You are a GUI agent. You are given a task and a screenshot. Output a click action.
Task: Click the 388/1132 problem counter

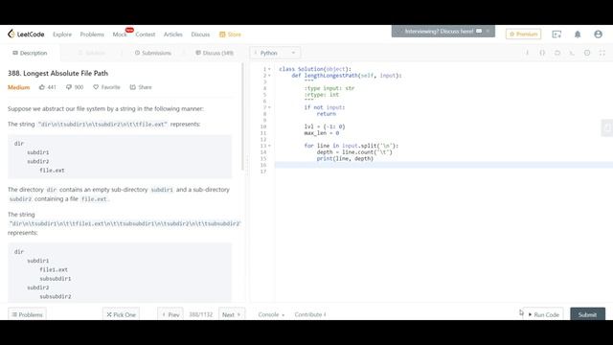click(200, 314)
